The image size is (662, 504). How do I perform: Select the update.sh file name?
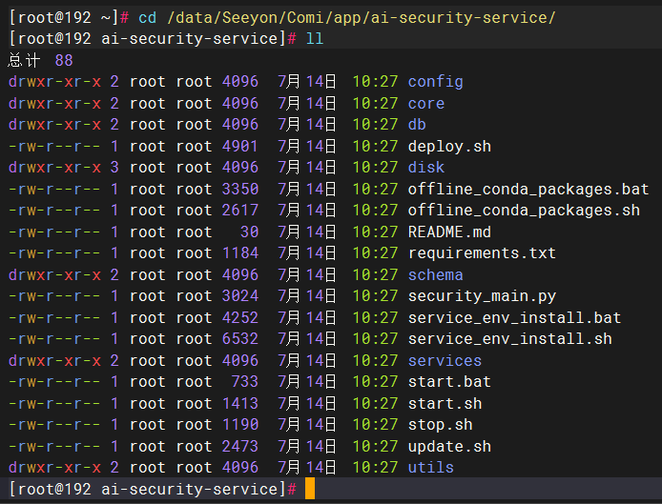coord(449,446)
